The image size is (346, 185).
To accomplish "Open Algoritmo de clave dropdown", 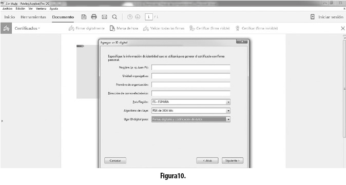I will [x=228, y=111].
